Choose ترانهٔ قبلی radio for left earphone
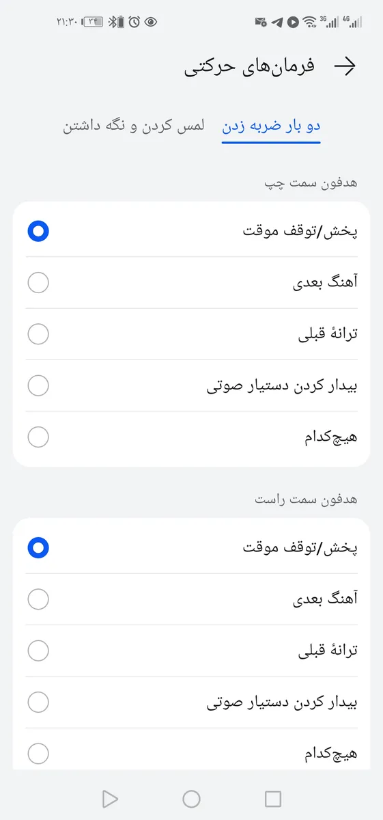383x820 pixels. (191, 334)
